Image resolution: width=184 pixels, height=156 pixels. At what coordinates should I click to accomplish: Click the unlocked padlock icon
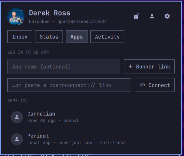coord(136,16)
